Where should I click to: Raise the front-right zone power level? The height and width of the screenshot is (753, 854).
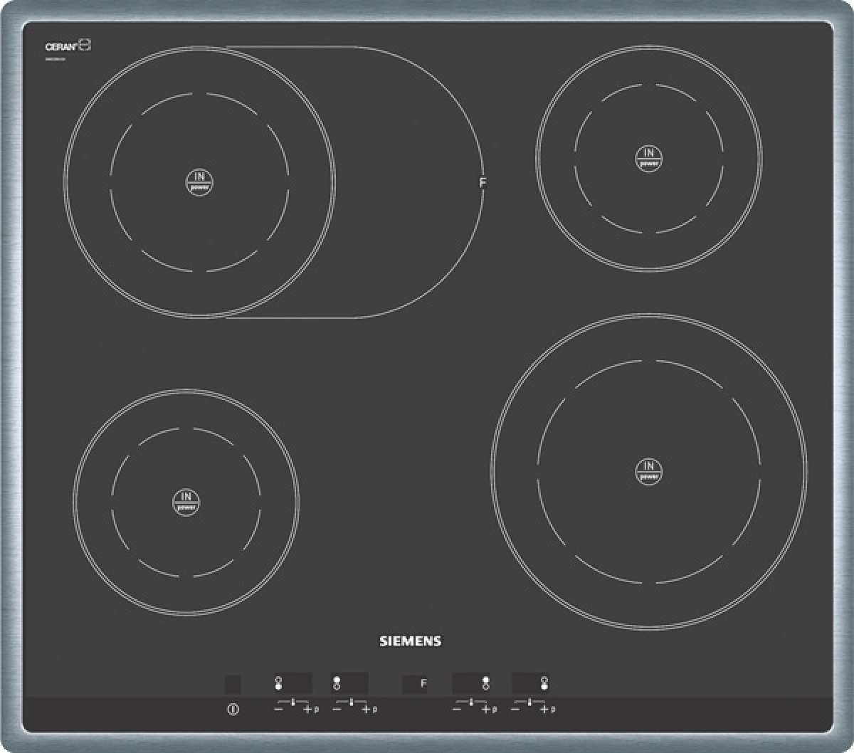pos(544,709)
